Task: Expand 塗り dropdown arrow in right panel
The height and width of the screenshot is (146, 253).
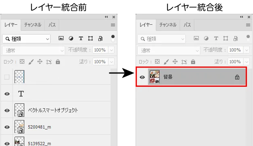Action: (x=247, y=62)
